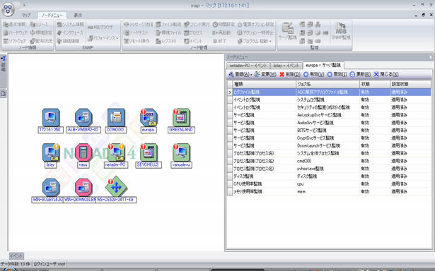Refresh the list with 更新(R)
Screen dimensions: 435x271
(360, 75)
